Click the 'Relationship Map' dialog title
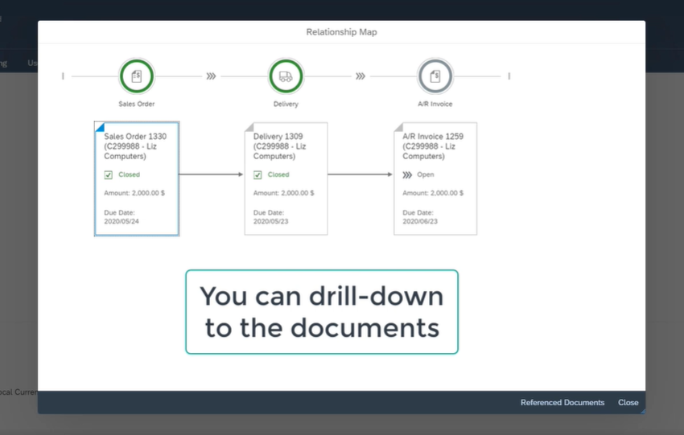The height and width of the screenshot is (435, 684). pyautogui.click(x=341, y=32)
